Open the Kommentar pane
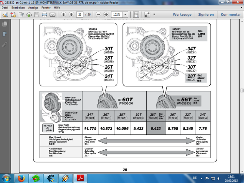Viewport: 244px width, 183px height. (x=230, y=15)
